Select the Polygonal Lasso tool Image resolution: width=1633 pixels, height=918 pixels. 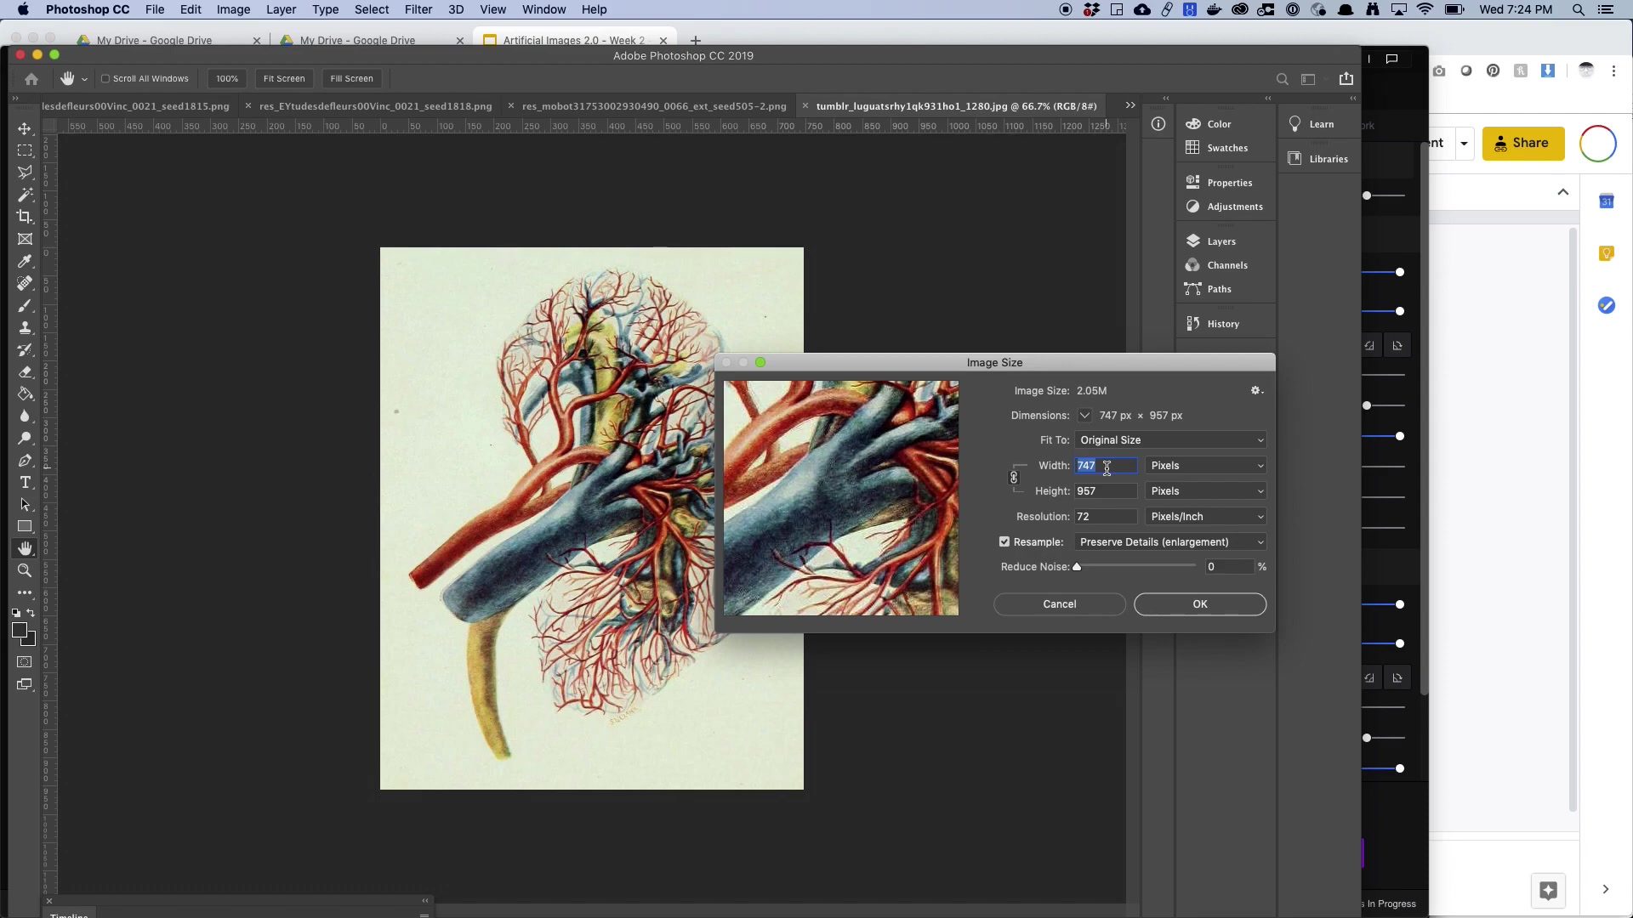click(x=25, y=173)
